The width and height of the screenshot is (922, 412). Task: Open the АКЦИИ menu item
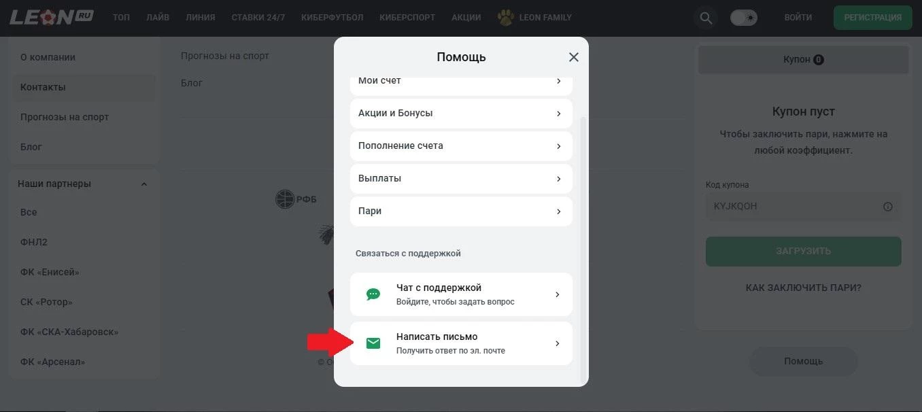tap(466, 18)
